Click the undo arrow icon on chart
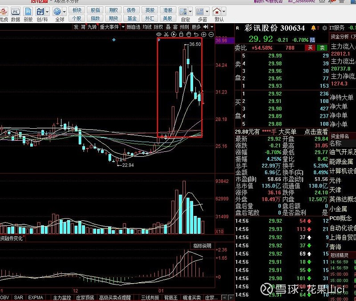The image size is (356, 301). [196, 35]
